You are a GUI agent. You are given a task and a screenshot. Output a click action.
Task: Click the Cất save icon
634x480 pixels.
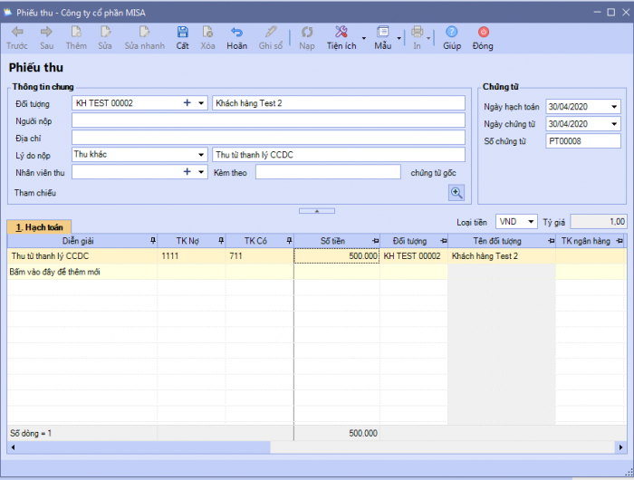[182, 33]
